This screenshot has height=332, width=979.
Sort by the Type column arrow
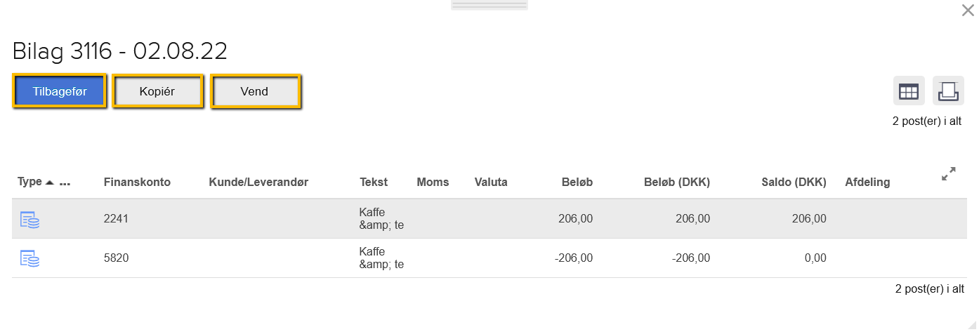pos(49,182)
